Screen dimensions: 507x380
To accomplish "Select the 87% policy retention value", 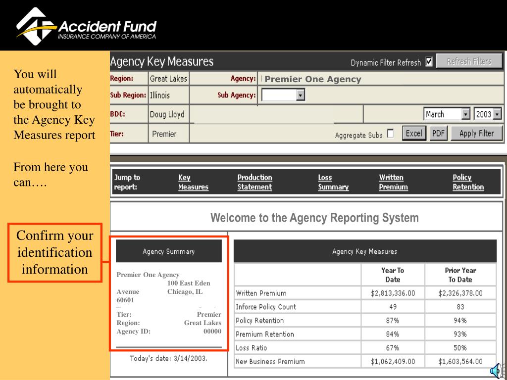I will (x=393, y=321).
